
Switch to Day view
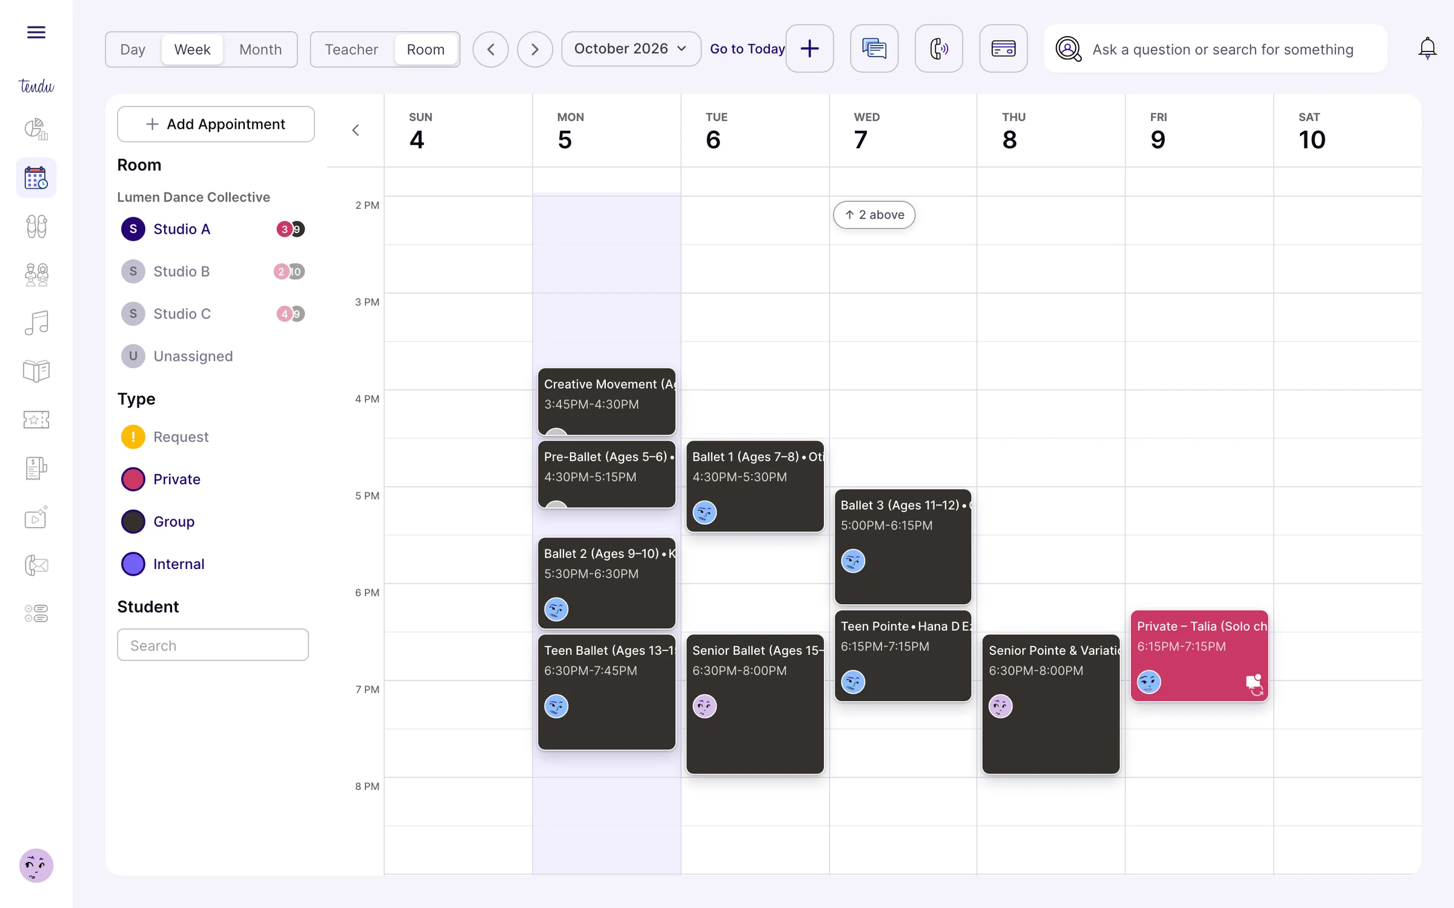[133, 49]
